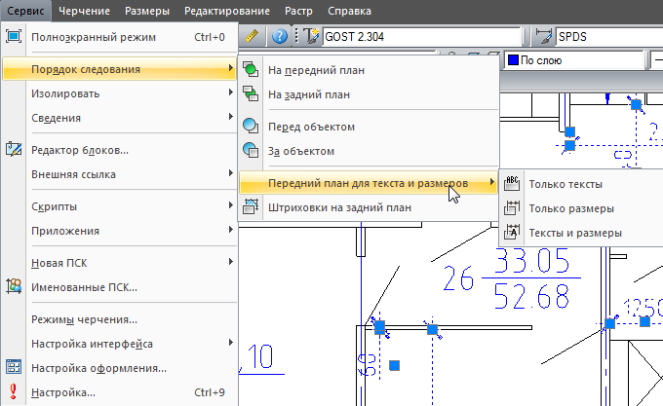Image resolution: width=663 pixels, height=406 pixels.
Task: Open the Растр menu
Action: (x=298, y=11)
